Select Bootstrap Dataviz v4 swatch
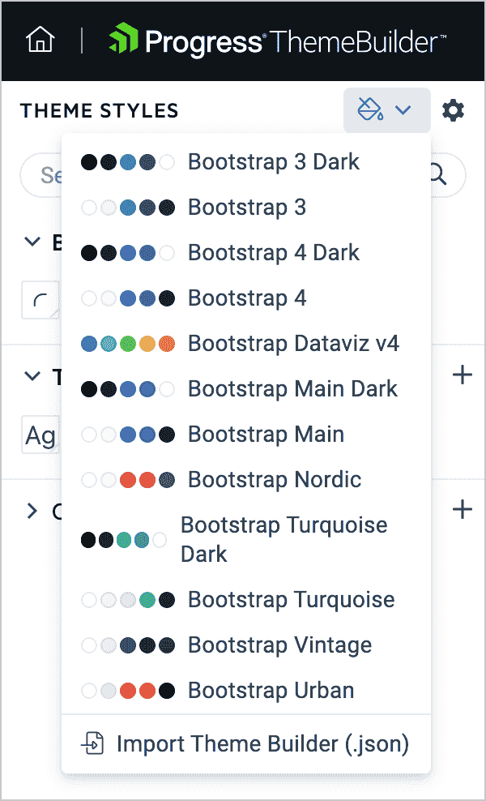Screen dimensions: 486x801 246,344
